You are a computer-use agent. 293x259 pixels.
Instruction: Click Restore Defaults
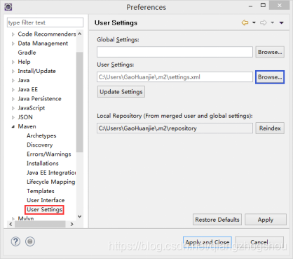(x=217, y=220)
